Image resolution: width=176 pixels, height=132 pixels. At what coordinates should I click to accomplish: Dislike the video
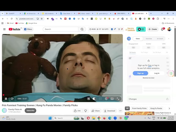86,111
